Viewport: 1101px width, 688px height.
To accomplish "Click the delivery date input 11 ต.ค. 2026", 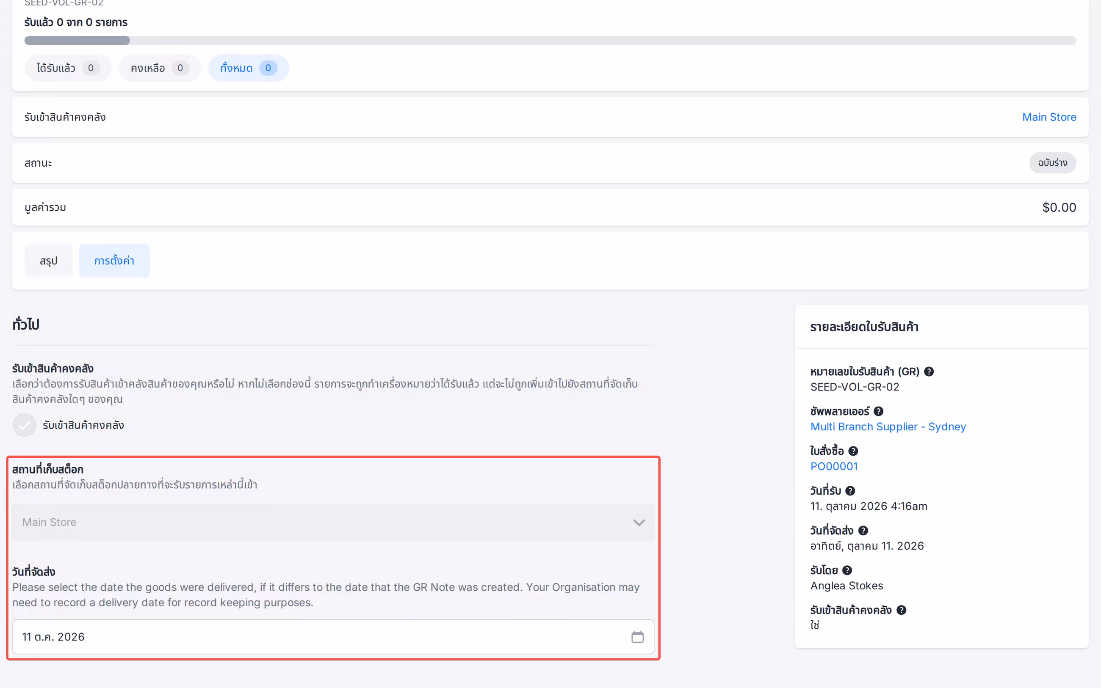I will coord(333,636).
